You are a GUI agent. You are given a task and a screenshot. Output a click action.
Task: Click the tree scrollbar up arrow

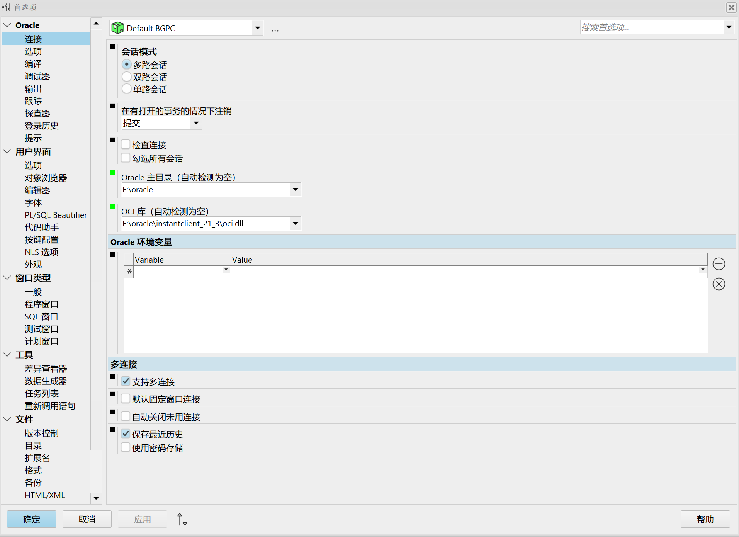pyautogui.click(x=96, y=24)
